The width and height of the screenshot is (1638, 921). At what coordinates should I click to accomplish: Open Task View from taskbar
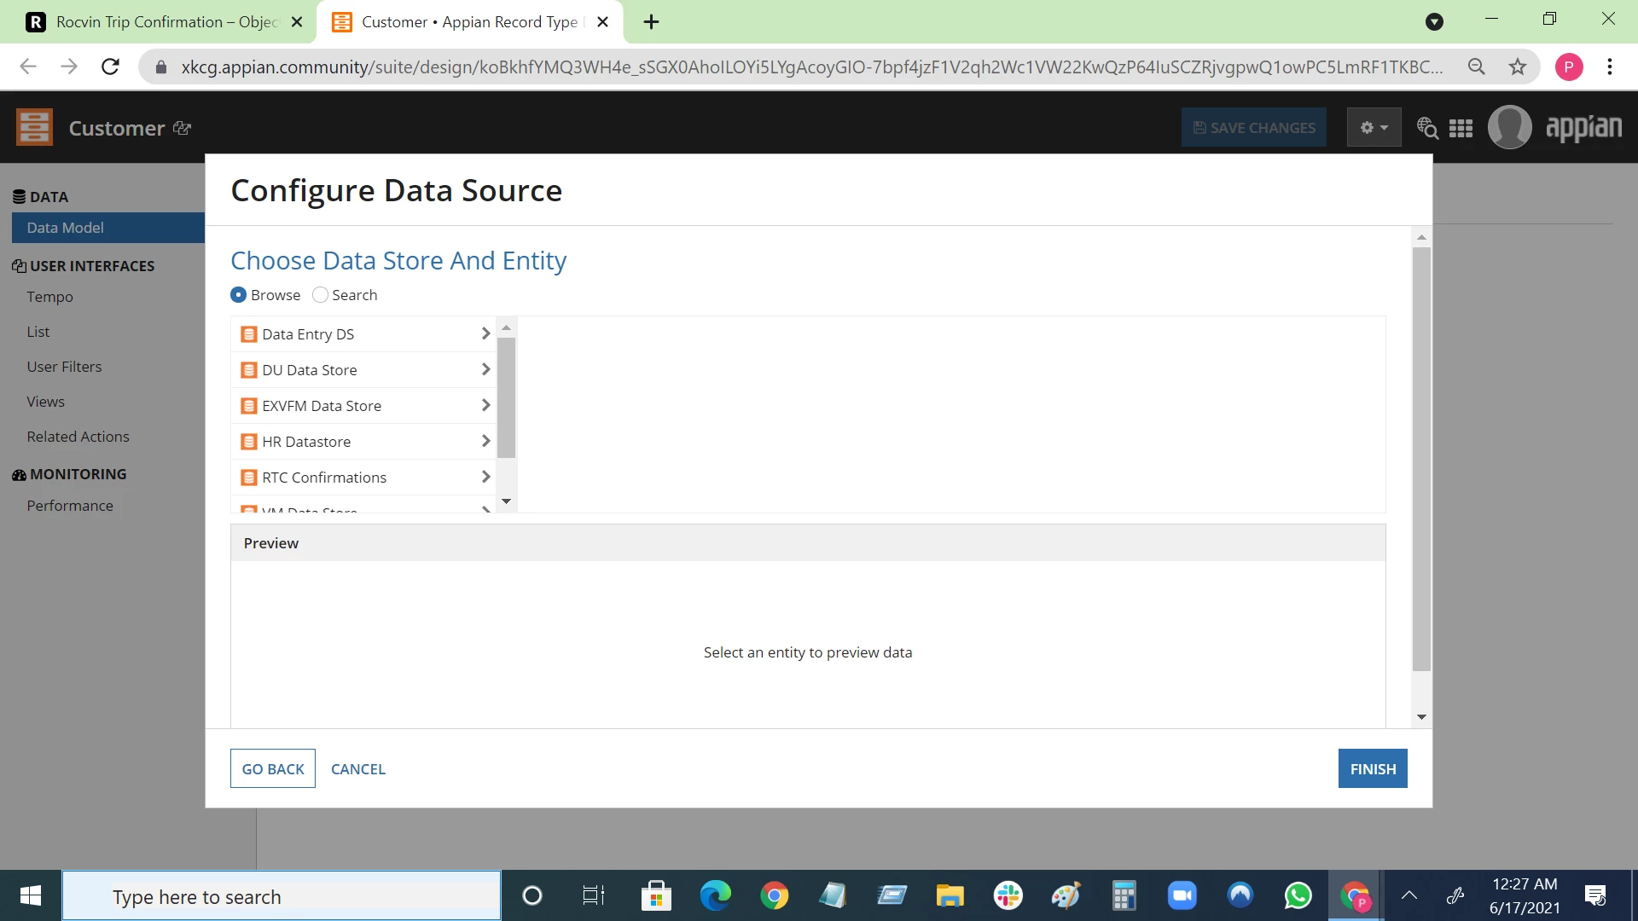[x=593, y=895]
